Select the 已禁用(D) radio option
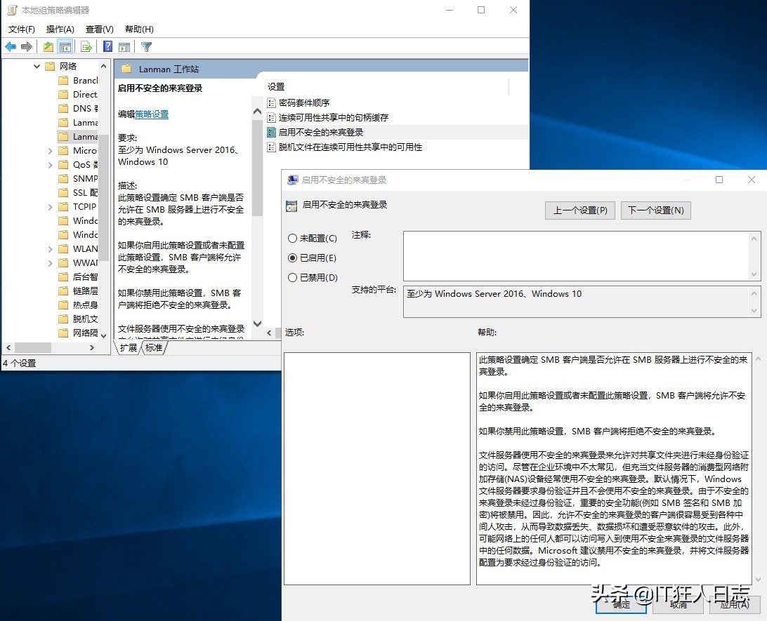 pos(293,278)
